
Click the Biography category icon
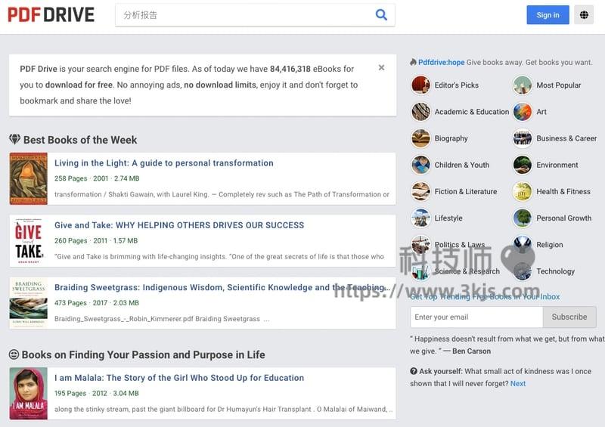click(x=420, y=138)
